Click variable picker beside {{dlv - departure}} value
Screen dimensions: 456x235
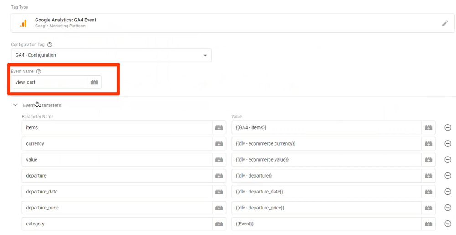pyautogui.click(x=429, y=176)
